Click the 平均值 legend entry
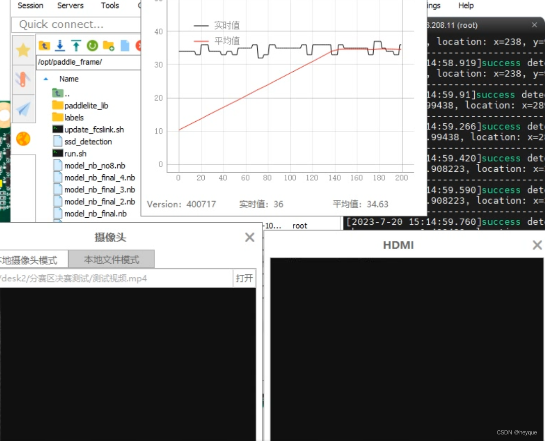Screen dimensions: 545x441 (x=217, y=41)
